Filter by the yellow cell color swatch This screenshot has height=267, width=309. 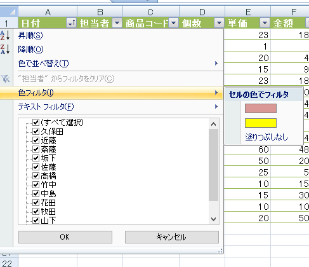point(261,123)
